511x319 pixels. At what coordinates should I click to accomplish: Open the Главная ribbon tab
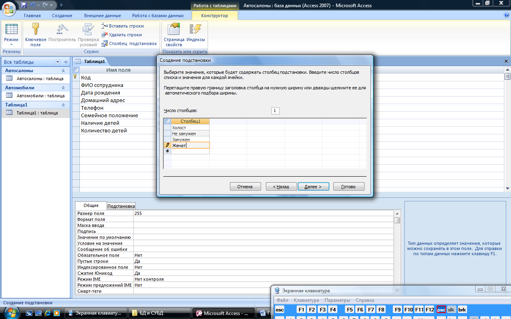[32, 16]
